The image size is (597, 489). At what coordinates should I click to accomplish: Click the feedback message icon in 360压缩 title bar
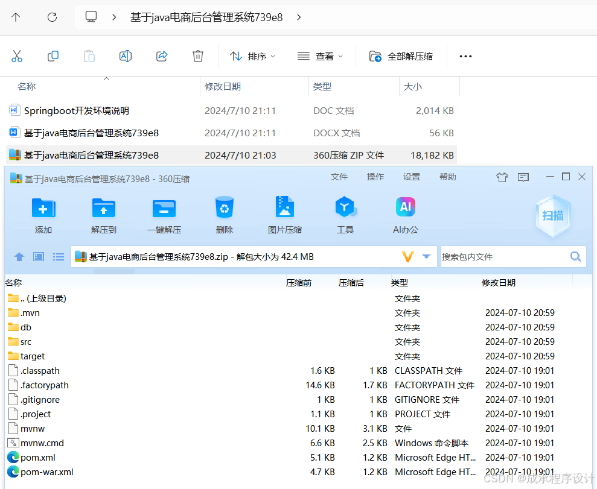point(523,177)
